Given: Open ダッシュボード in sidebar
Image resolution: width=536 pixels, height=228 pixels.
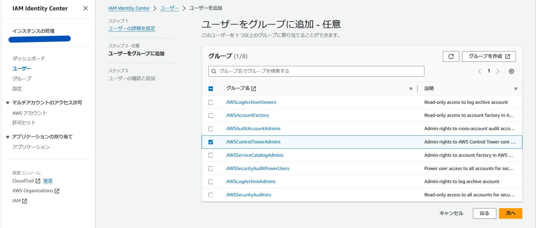Looking at the screenshot, I should coord(29,59).
